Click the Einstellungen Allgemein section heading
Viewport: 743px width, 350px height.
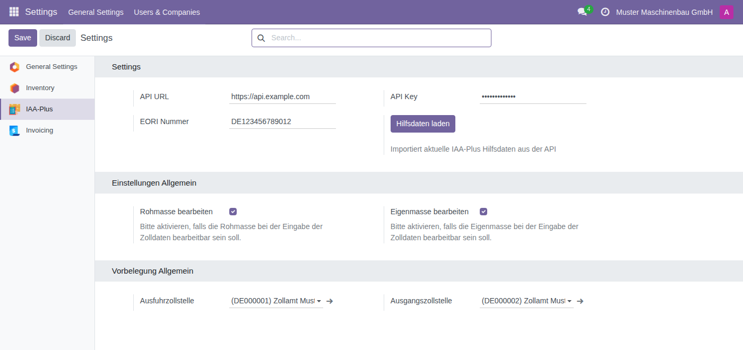coord(154,183)
